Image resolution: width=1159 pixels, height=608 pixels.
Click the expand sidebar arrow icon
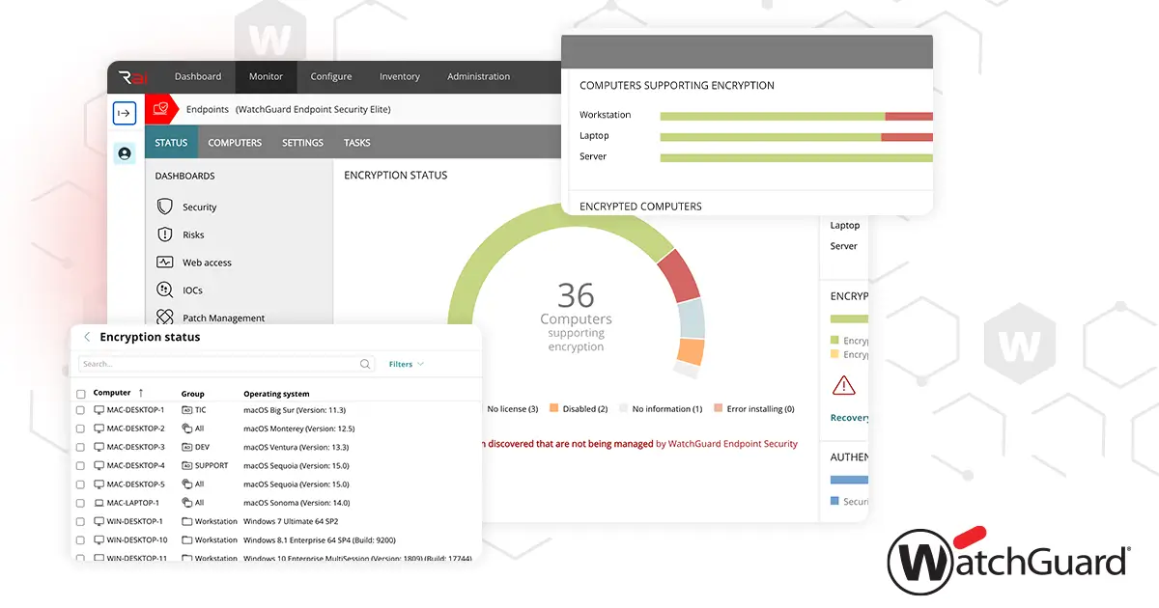point(125,113)
